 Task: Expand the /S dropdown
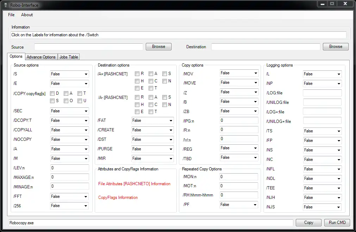(x=69, y=74)
